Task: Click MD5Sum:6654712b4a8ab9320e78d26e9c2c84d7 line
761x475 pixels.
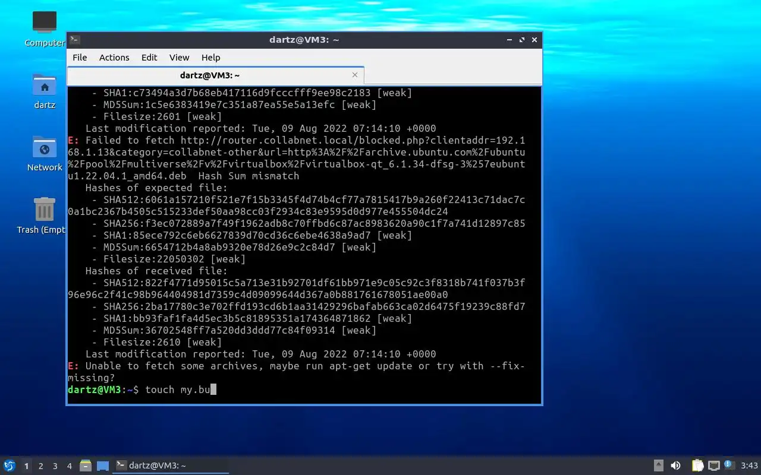Action: pos(234,247)
